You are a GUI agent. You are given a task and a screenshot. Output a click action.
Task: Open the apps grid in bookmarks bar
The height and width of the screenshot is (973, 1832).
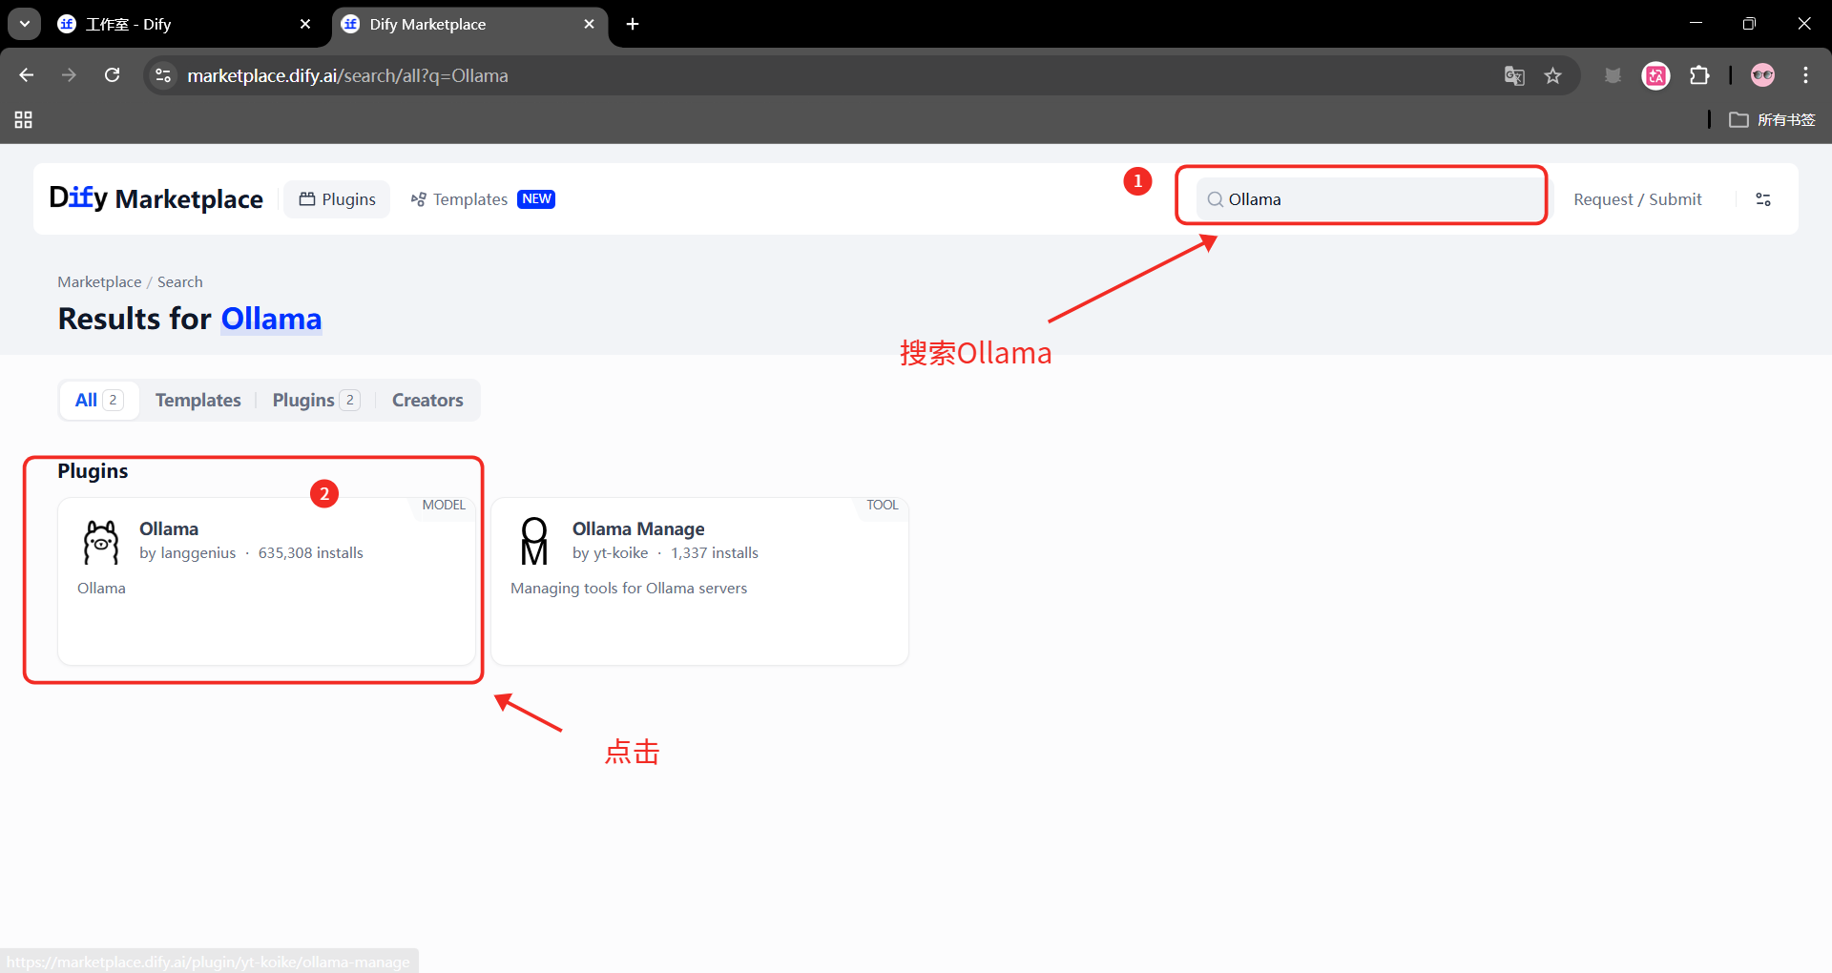(24, 120)
